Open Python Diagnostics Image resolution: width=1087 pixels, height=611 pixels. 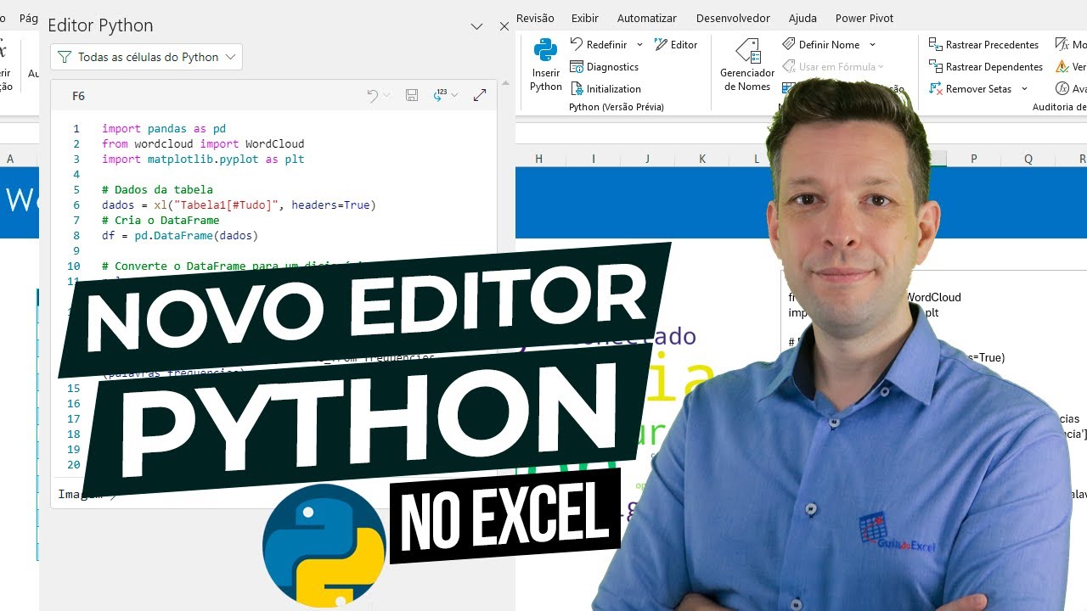[605, 66]
